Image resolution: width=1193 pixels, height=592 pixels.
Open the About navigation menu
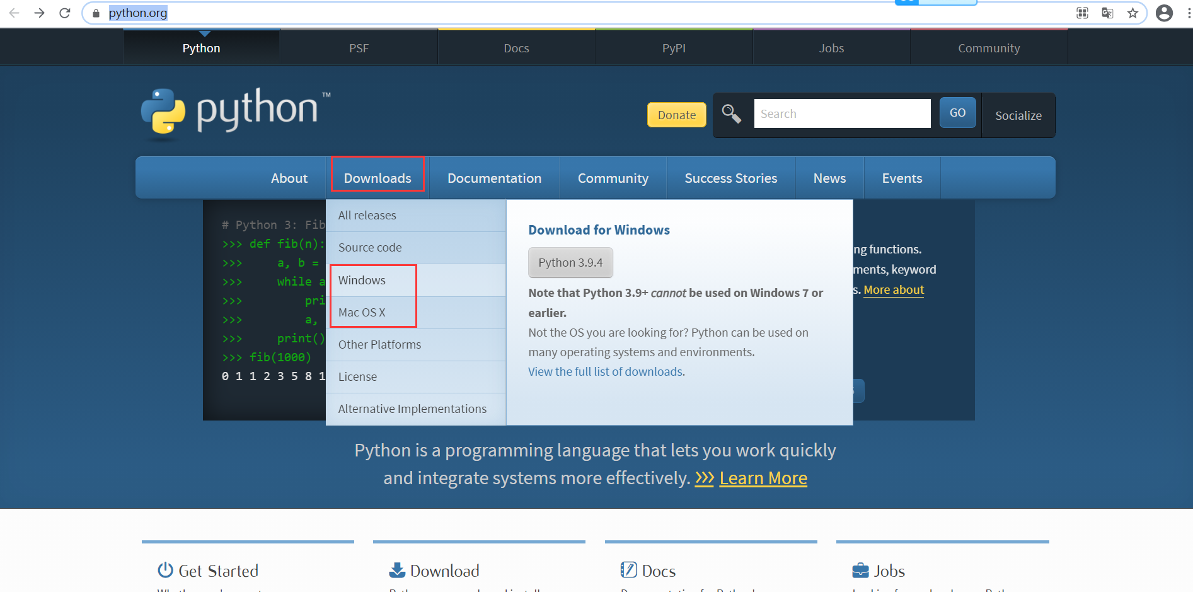click(289, 178)
